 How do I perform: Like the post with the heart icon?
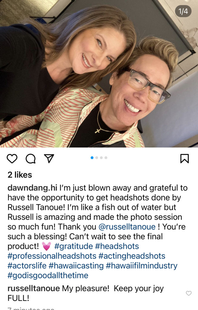[x=12, y=159]
